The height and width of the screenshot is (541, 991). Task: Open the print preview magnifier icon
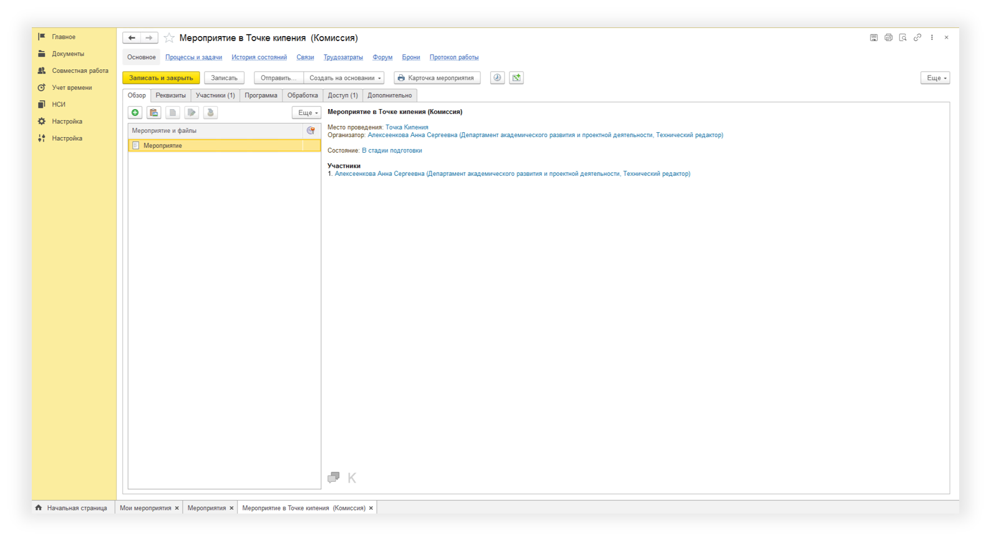902,37
